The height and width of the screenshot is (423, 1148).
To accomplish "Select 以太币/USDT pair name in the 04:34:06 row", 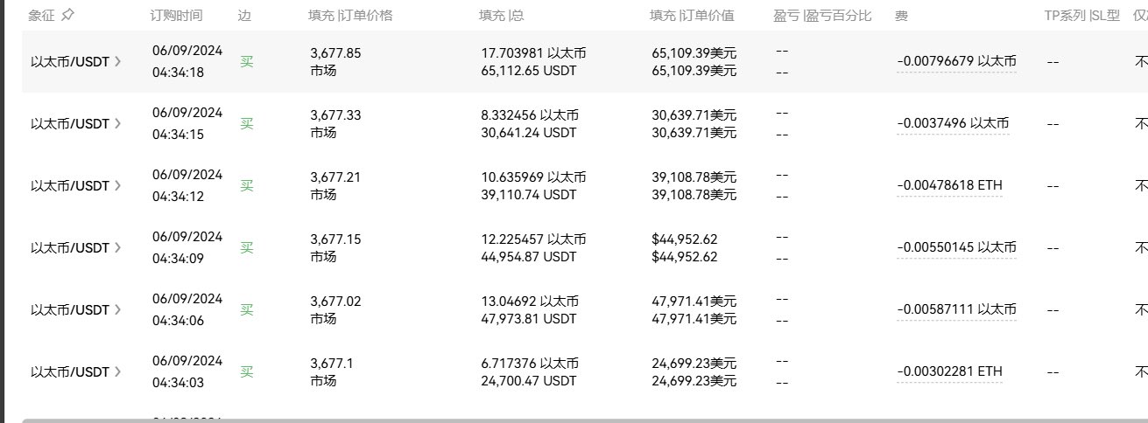I will [70, 310].
